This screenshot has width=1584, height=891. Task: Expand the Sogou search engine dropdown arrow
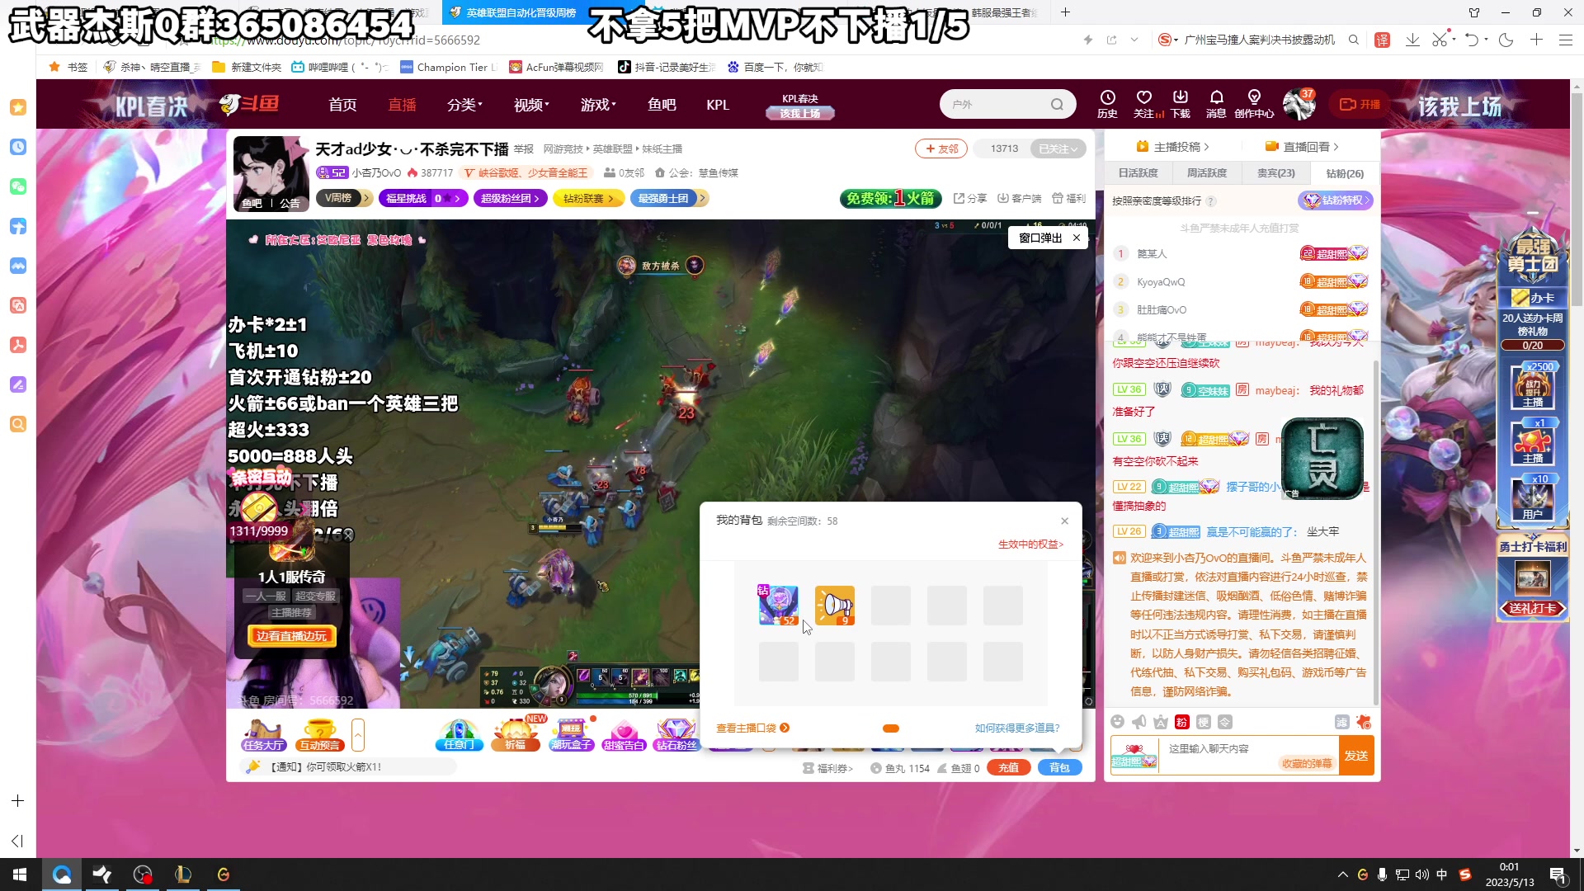point(1175,40)
